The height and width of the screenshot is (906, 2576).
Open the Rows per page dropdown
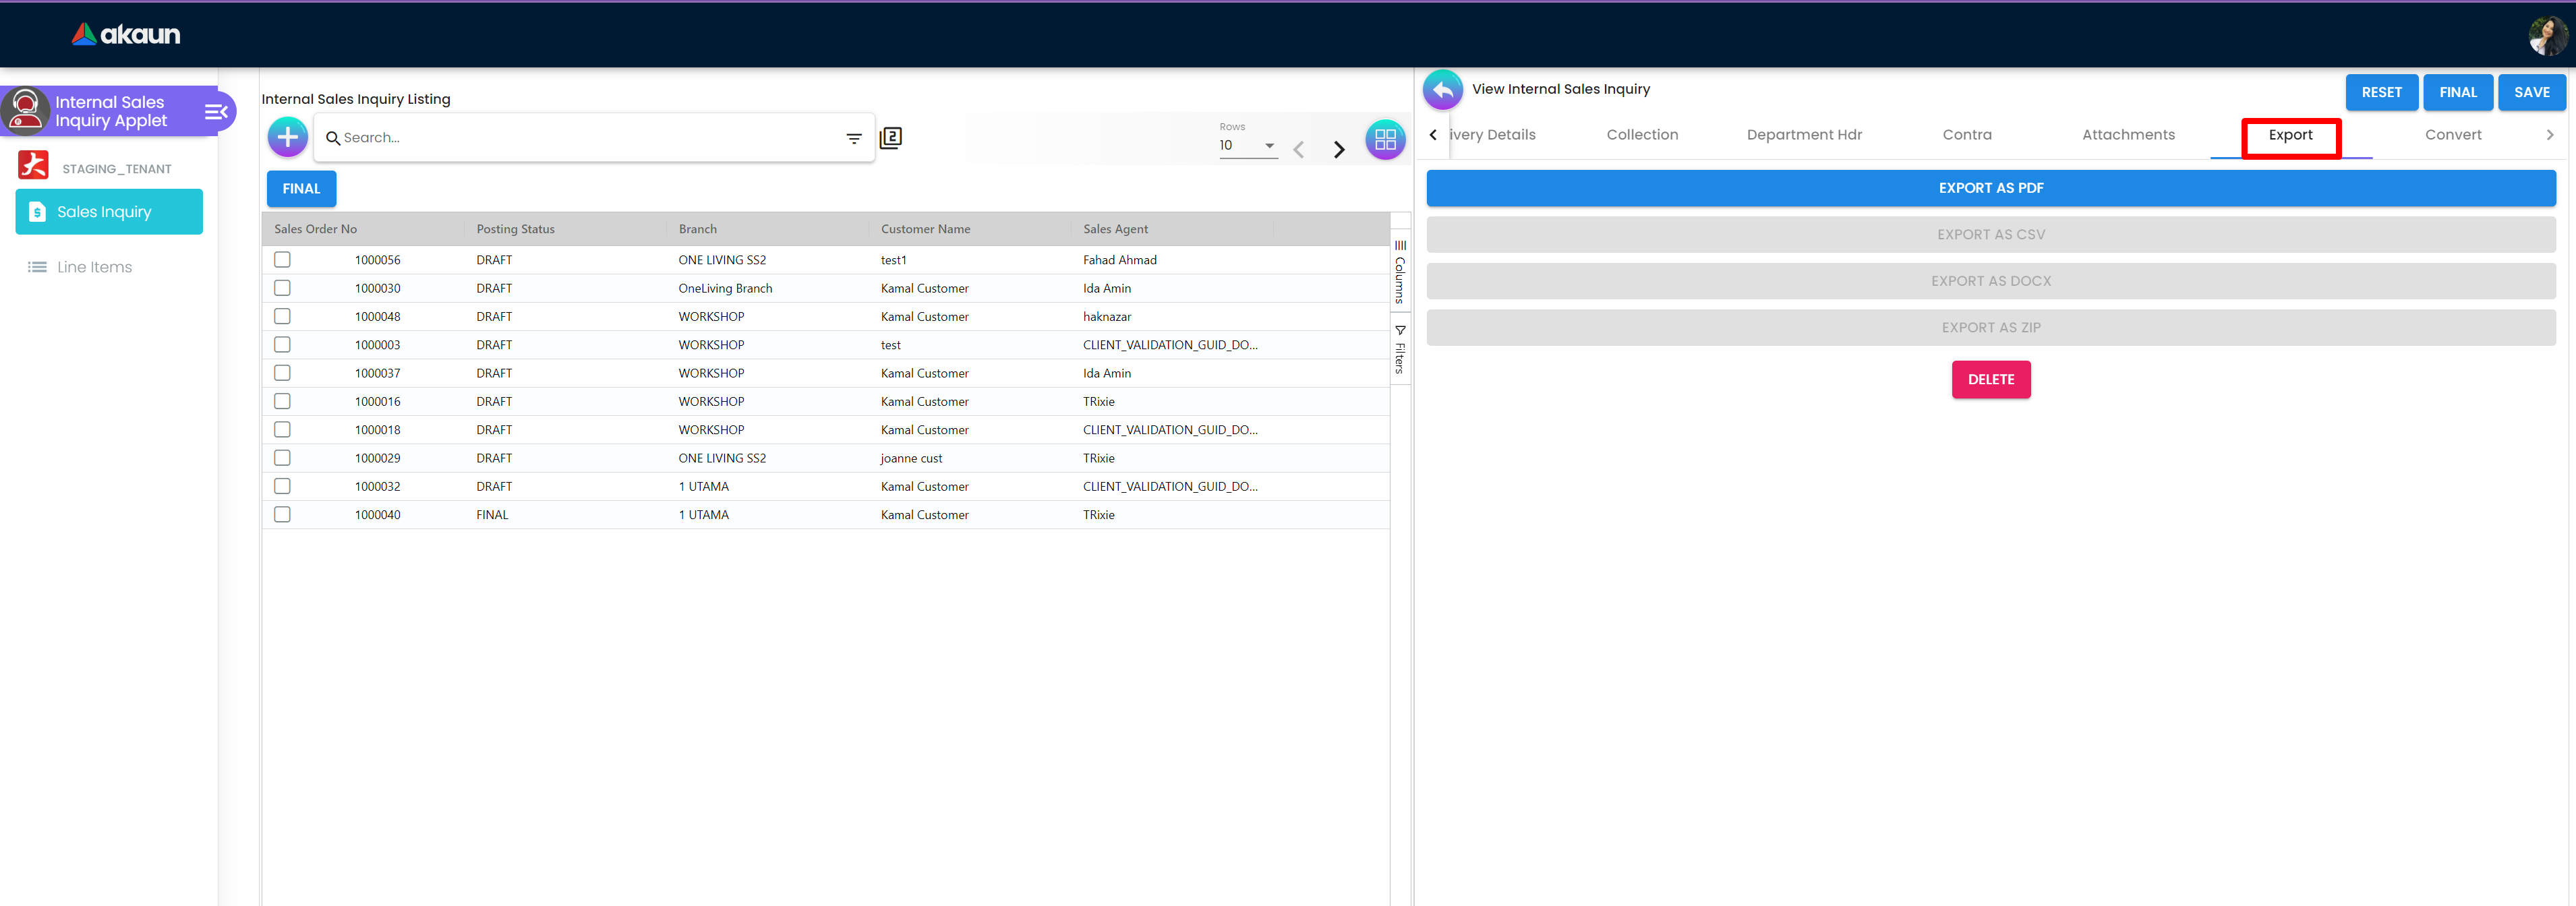tap(1247, 146)
